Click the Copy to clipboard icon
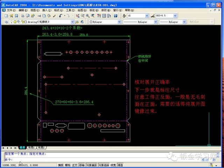224x168 pixels. coord(44,16)
